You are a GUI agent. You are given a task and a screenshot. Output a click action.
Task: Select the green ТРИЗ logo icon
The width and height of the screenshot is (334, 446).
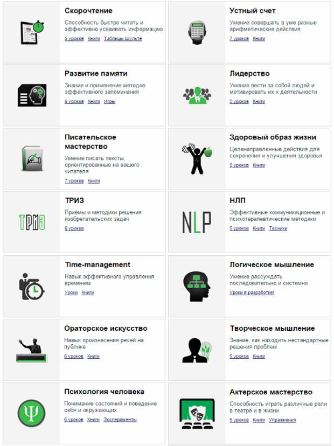(32, 222)
